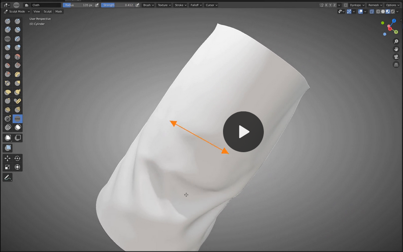Select the Draw Sharp brush
The width and height of the screenshot is (403, 252).
coord(18,21)
